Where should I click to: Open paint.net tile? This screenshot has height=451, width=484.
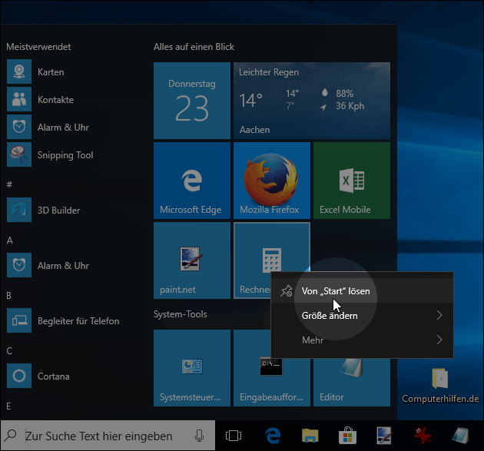(x=192, y=260)
